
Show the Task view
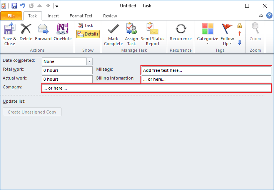point(85,25)
